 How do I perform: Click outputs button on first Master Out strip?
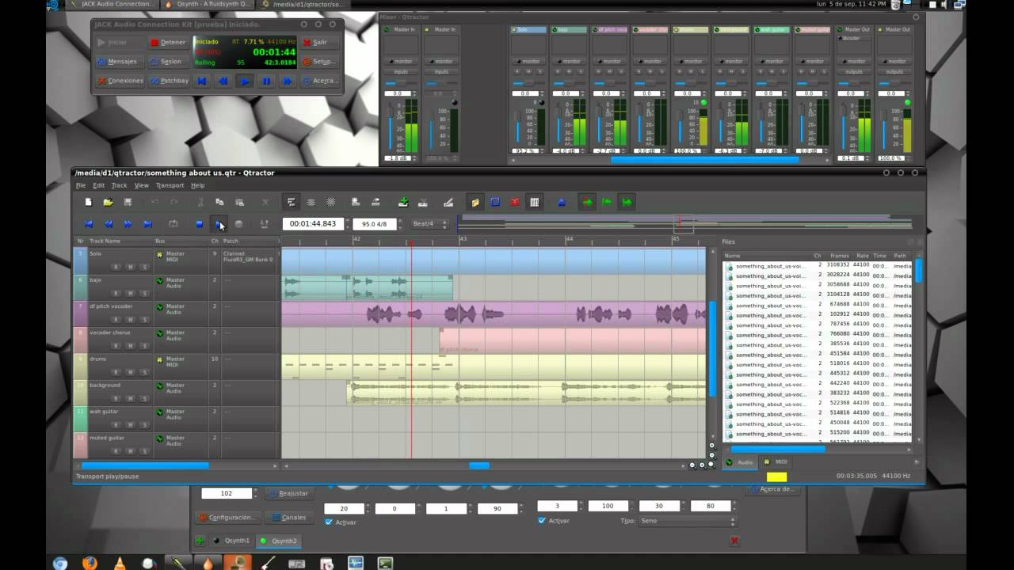coord(853,72)
